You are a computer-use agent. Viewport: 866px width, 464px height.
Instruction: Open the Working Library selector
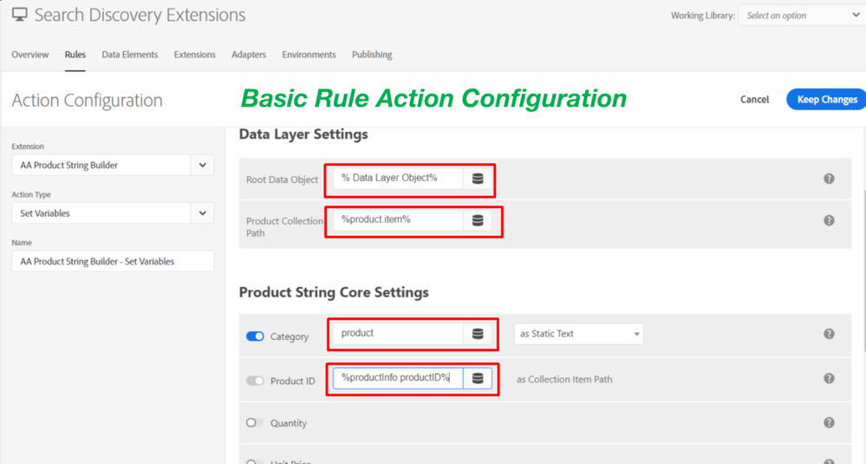[x=801, y=16]
